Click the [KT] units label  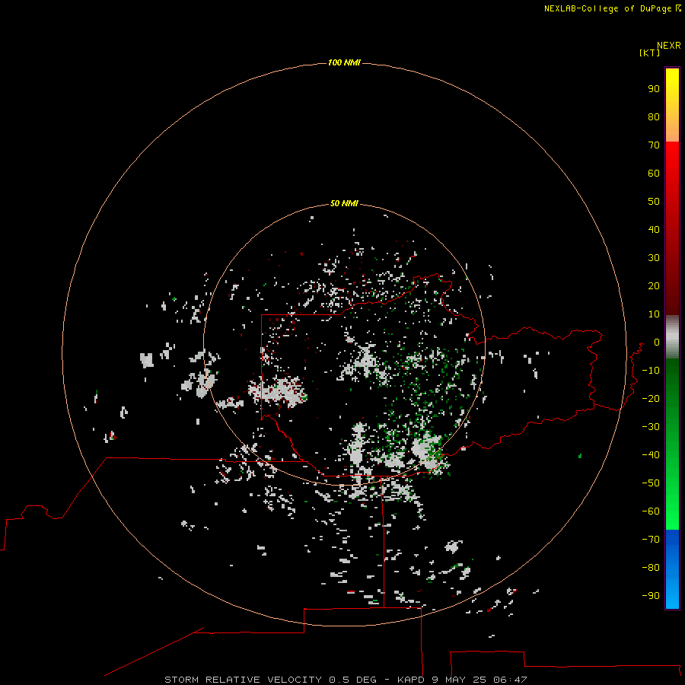649,53
